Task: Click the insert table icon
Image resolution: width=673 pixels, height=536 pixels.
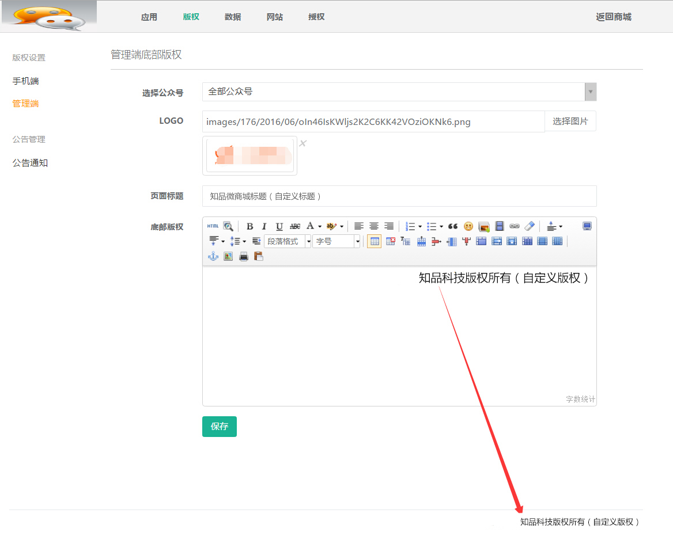Action: [x=375, y=241]
